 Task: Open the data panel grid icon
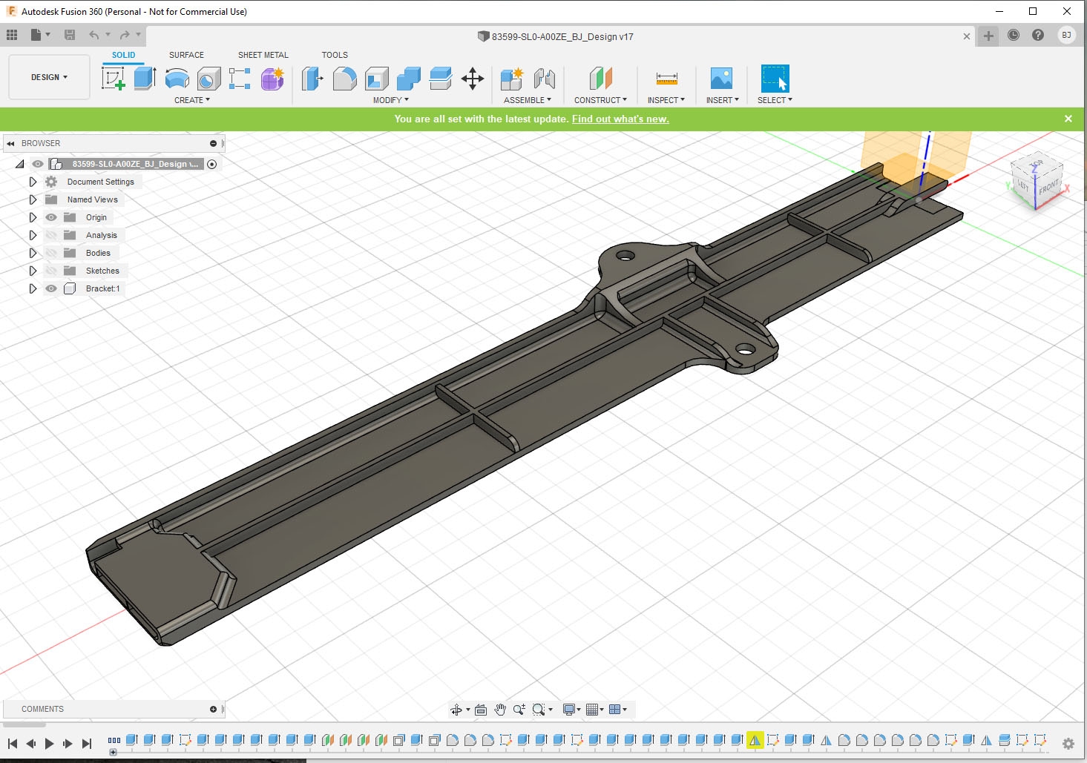pyautogui.click(x=12, y=35)
